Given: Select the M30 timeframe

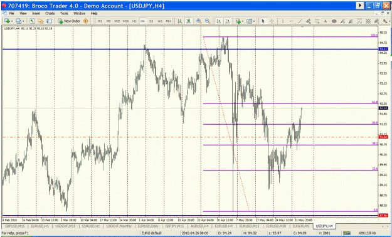Looking at the screenshot, I should tap(125, 21).
